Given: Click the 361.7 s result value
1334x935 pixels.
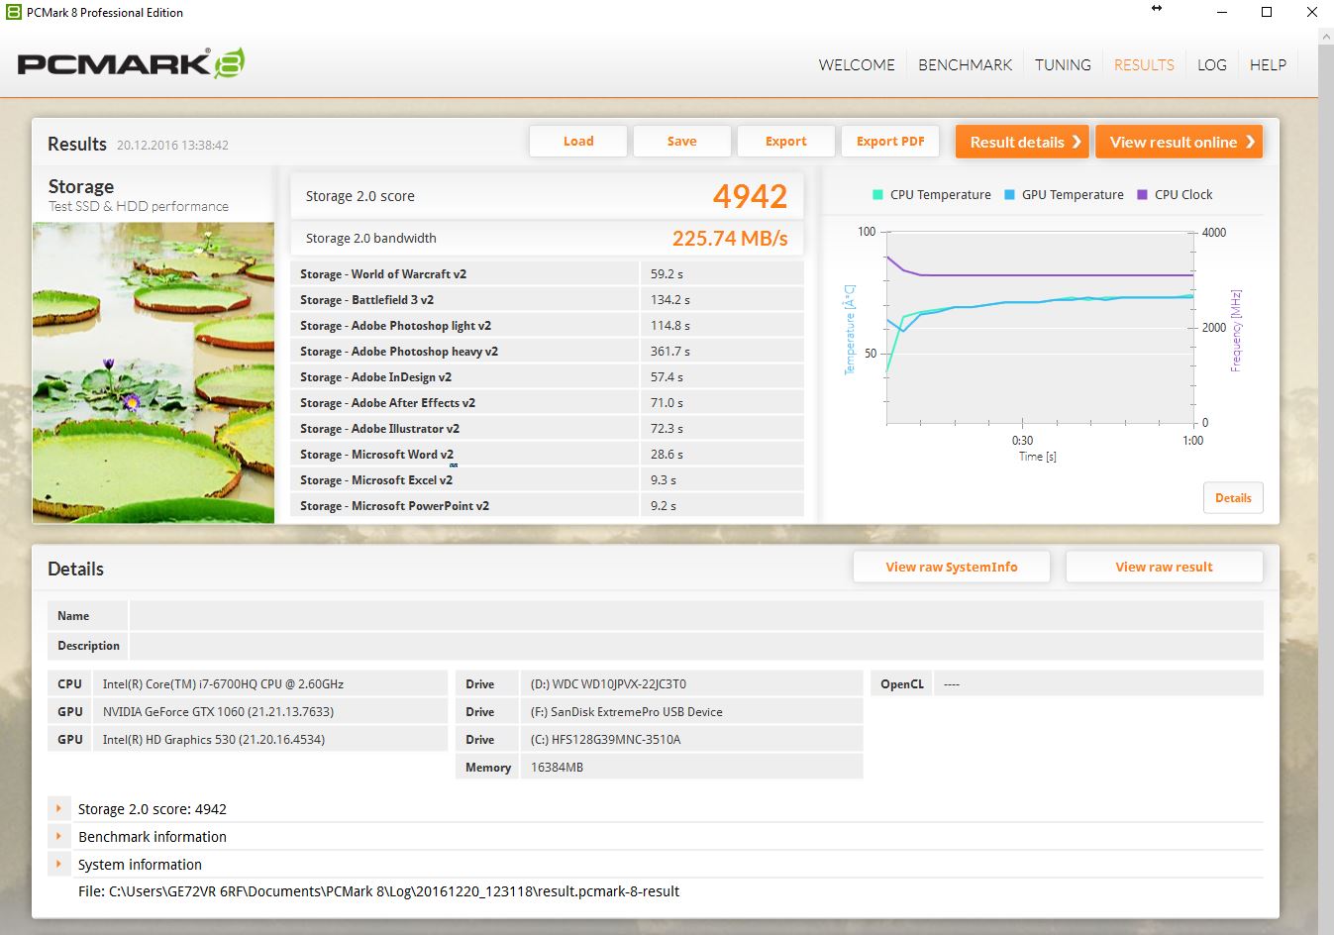Looking at the screenshot, I should click(x=670, y=352).
